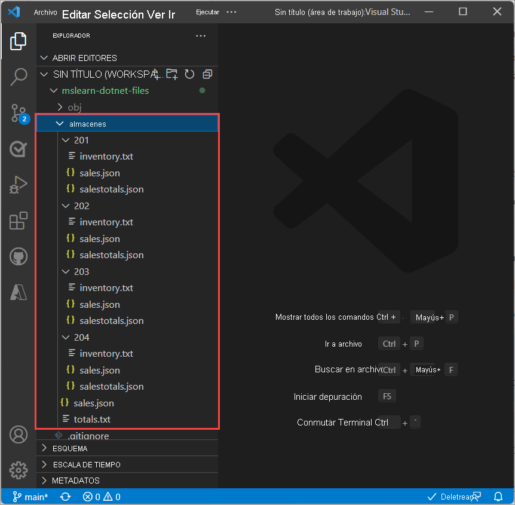515x505 pixels.
Task: Open the GitHub view in activity bar
Action: (x=19, y=257)
